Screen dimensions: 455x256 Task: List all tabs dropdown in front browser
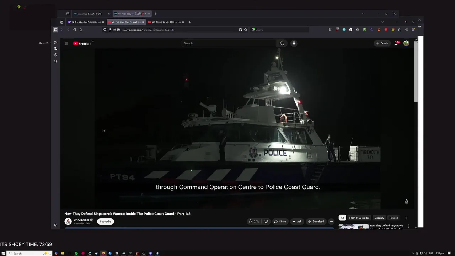(x=382, y=22)
